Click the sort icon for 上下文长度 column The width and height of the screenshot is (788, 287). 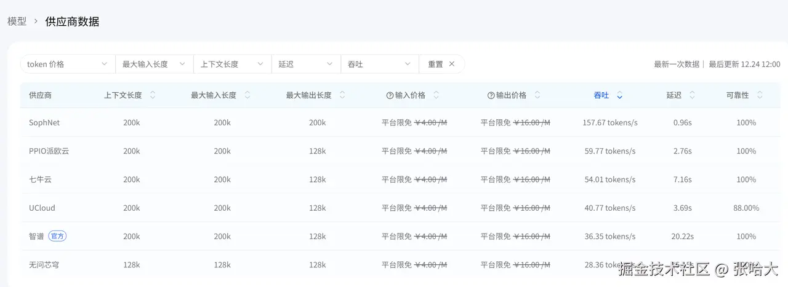point(153,95)
